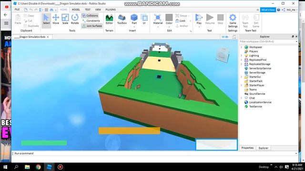Viewport: 305px width, 171px height.
Task: Click the Workspace globe icon
Action: point(246,47)
